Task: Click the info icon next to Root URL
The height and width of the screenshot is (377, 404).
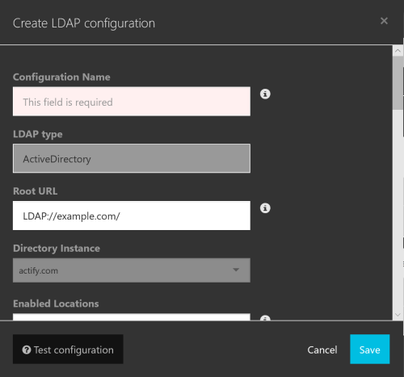Action: 265,208
